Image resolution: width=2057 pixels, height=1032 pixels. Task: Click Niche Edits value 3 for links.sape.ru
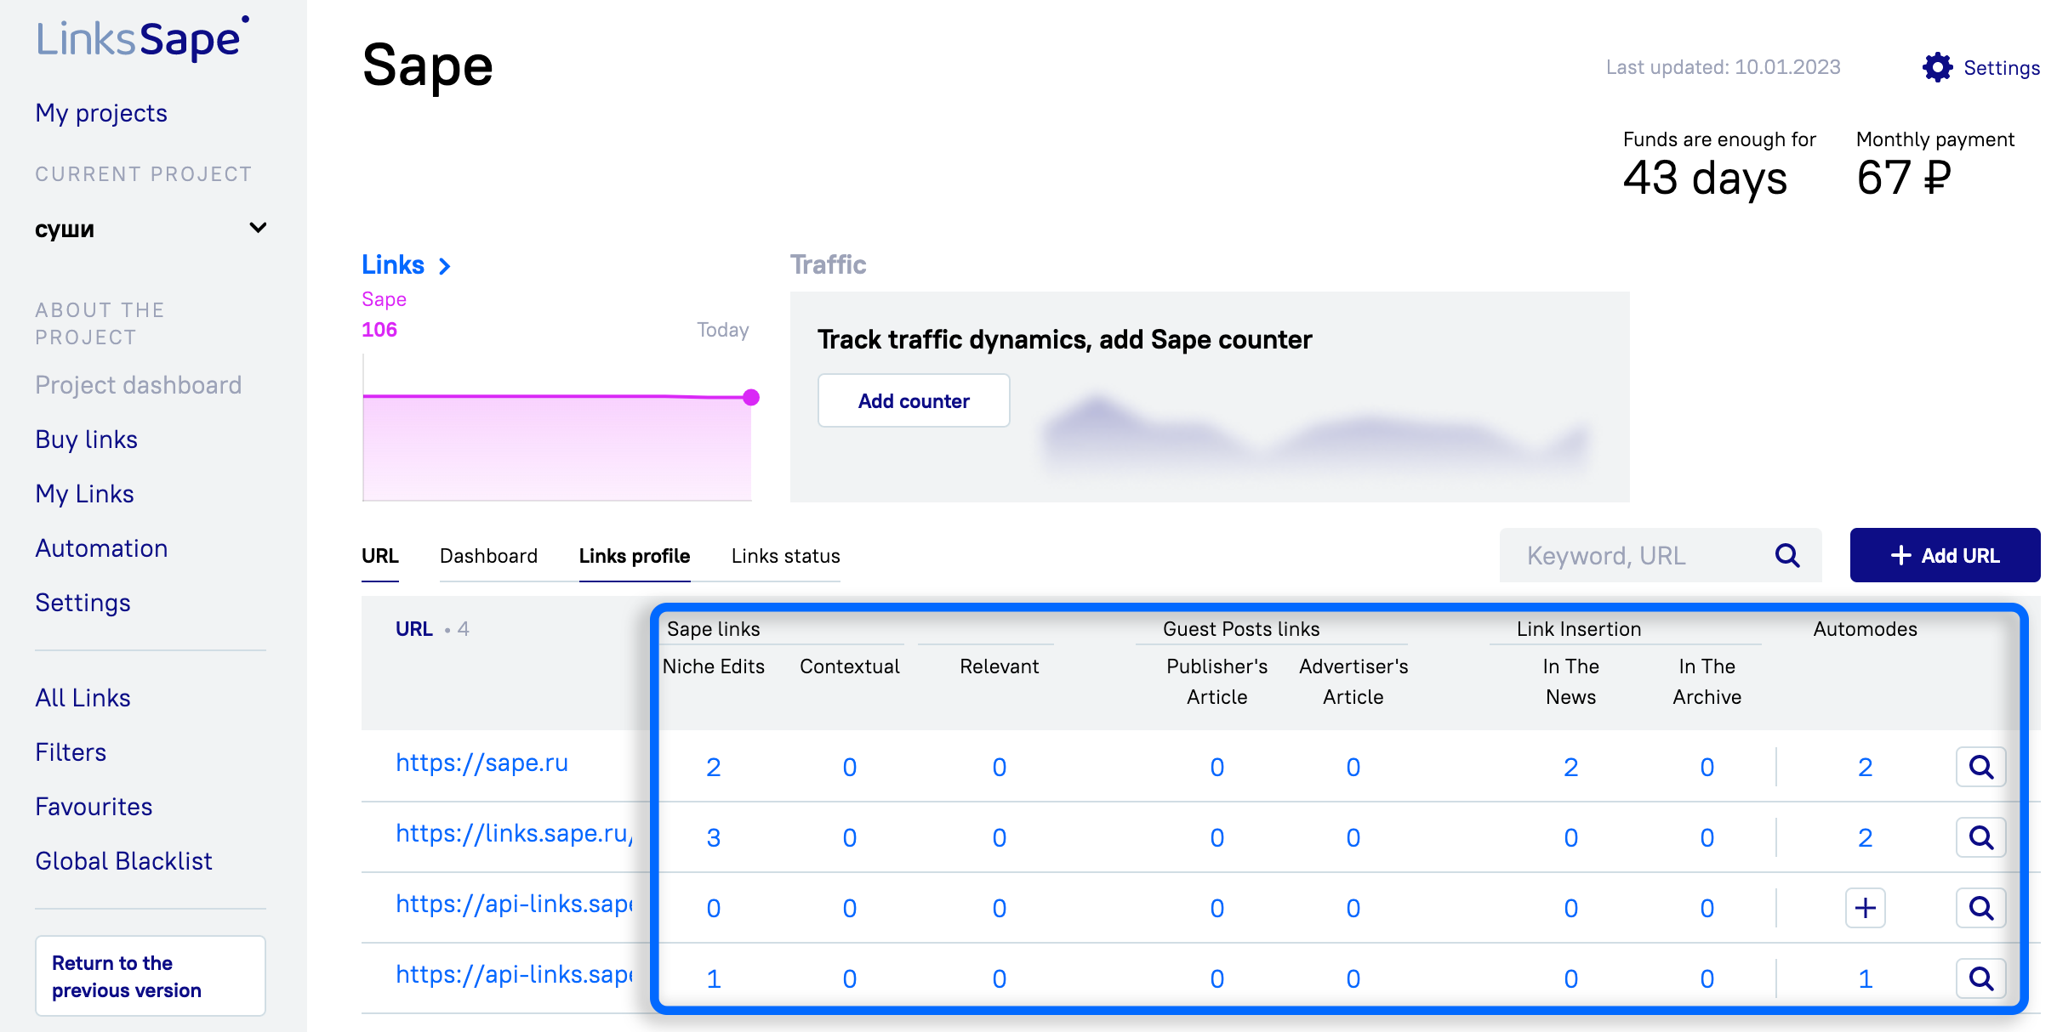pyautogui.click(x=713, y=837)
